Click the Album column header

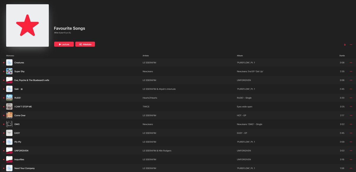(x=240, y=56)
